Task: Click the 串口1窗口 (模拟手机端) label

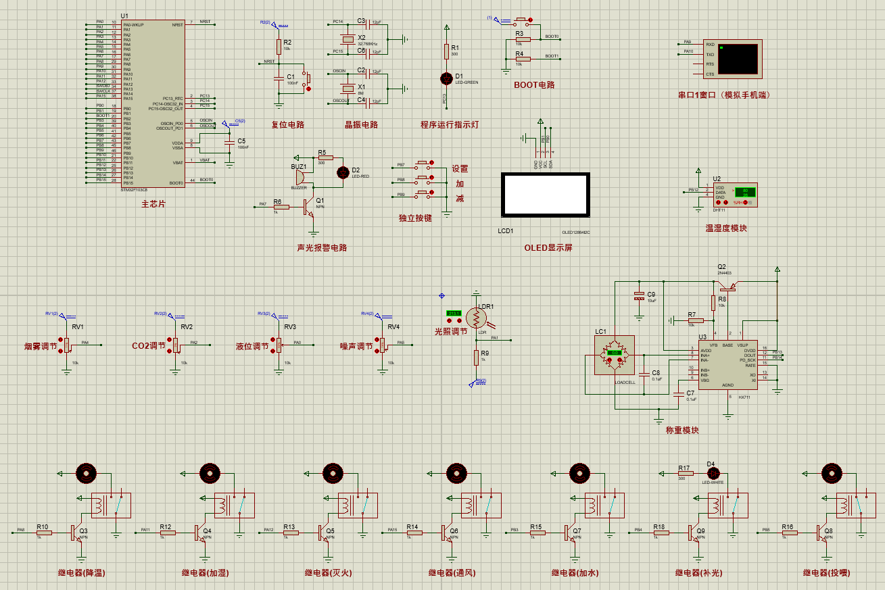Action: coord(724,95)
